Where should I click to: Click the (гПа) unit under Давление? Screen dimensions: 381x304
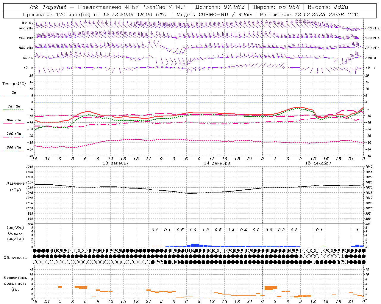15,190
